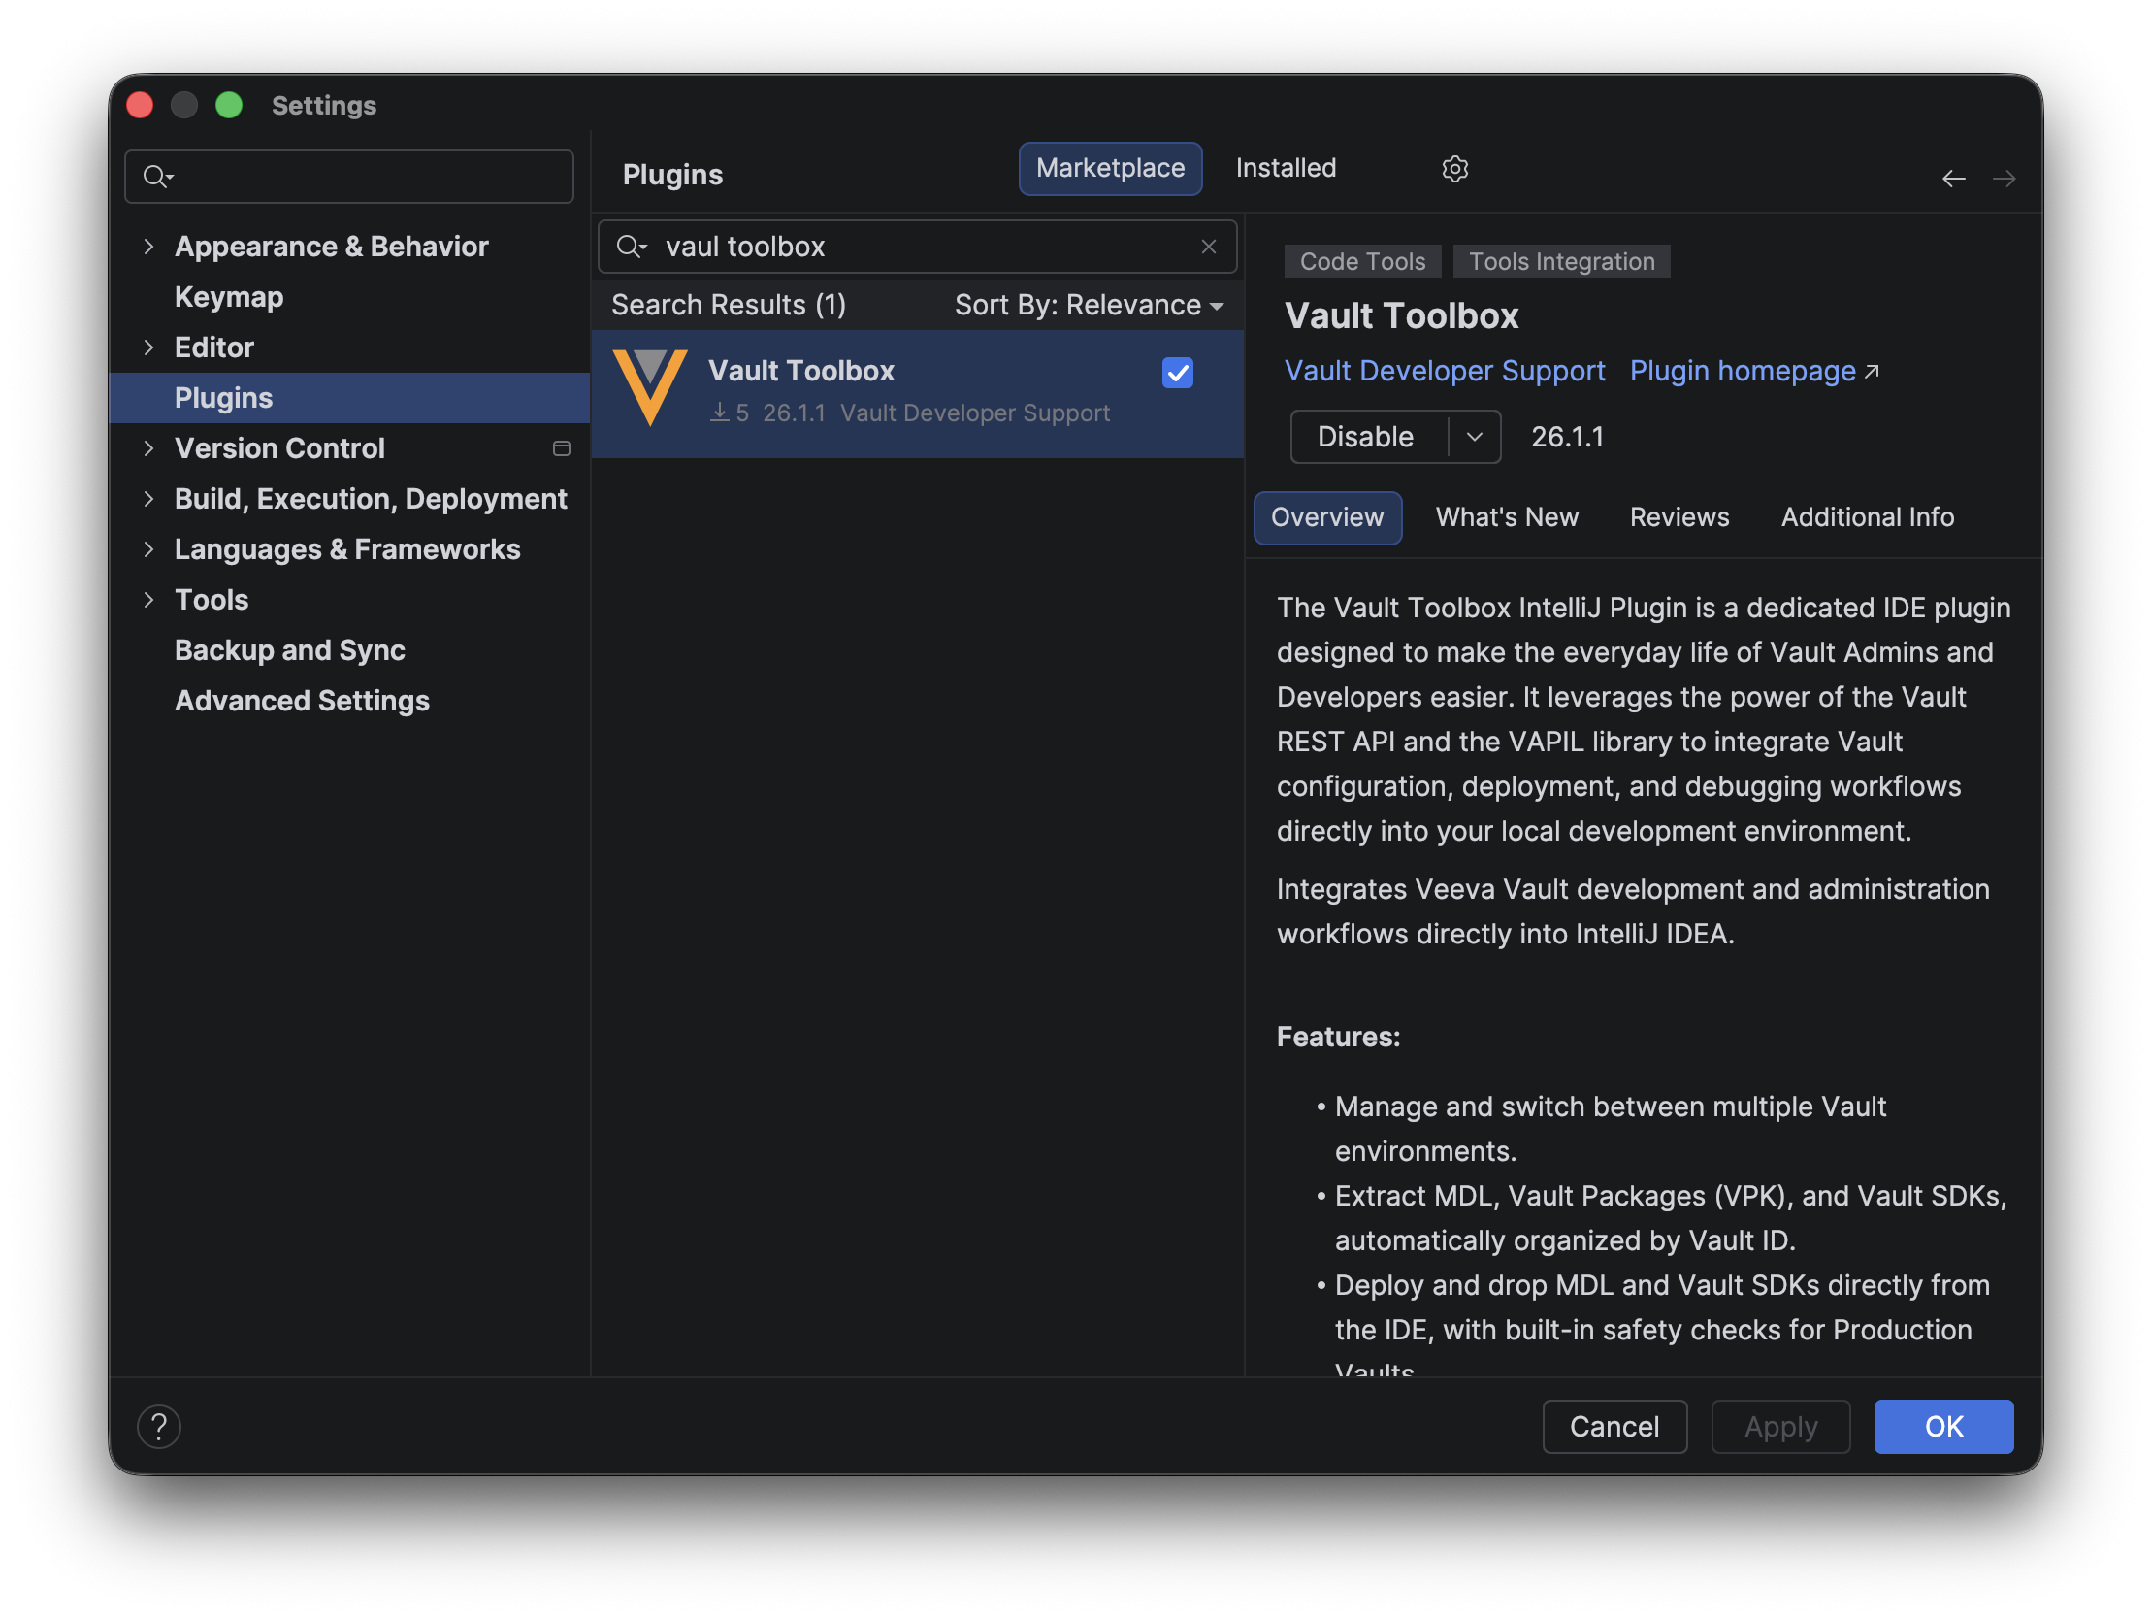2152x1619 pixels.
Task: Expand the Editor settings node
Action: [148, 347]
